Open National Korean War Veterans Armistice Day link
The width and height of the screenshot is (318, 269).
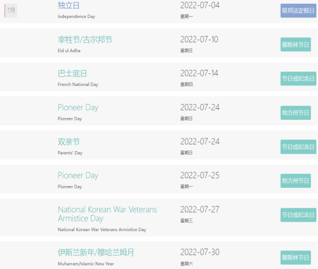tap(107, 214)
